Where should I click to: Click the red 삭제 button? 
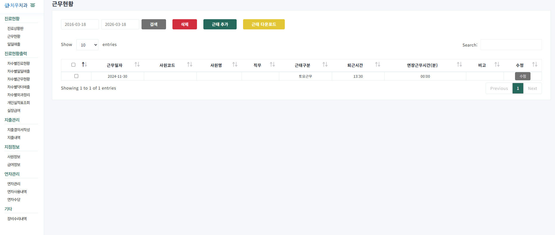point(185,24)
